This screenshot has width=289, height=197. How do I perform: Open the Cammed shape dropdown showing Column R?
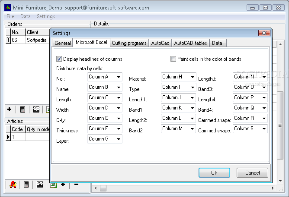(250, 118)
